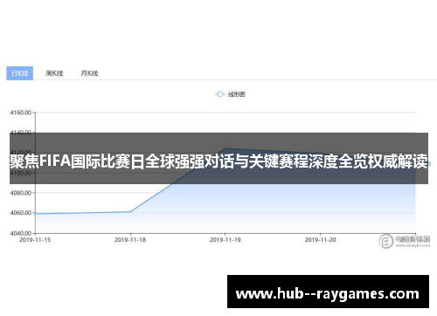Image resolution: width=437 pixels, height=316 pixels.
Task: Select the 日K线 tab
Action: (20, 73)
